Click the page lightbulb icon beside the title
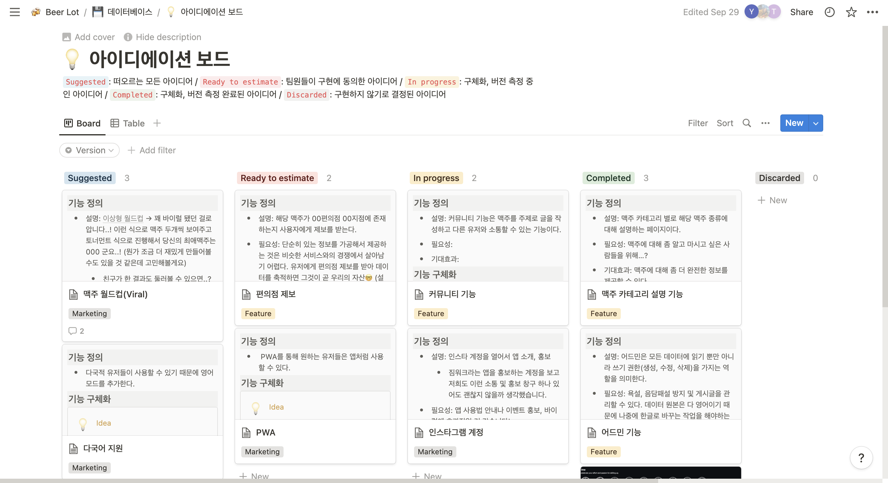This screenshot has width=888, height=483. tap(72, 59)
